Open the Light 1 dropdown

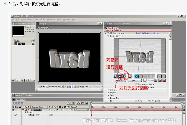135,80
